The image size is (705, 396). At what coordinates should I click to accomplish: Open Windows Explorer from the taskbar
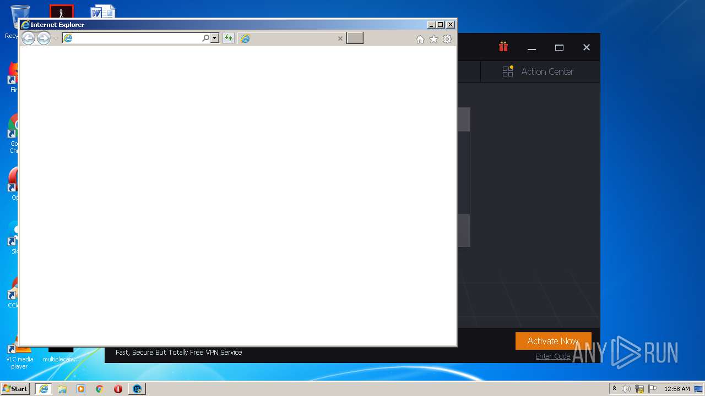pyautogui.click(x=62, y=389)
